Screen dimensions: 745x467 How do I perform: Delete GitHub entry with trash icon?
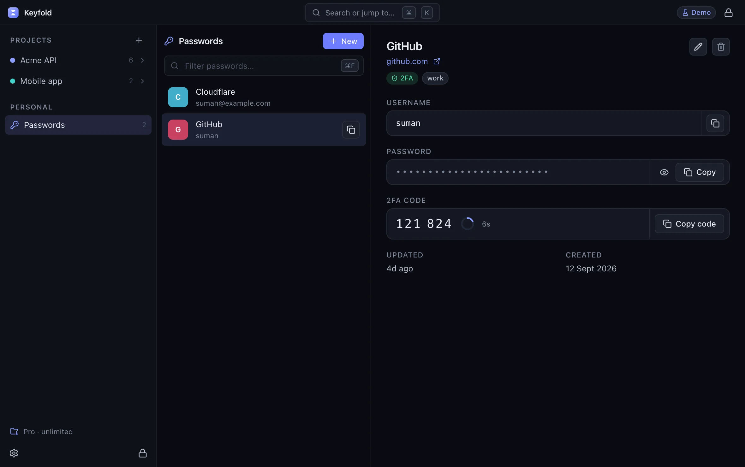click(x=721, y=47)
